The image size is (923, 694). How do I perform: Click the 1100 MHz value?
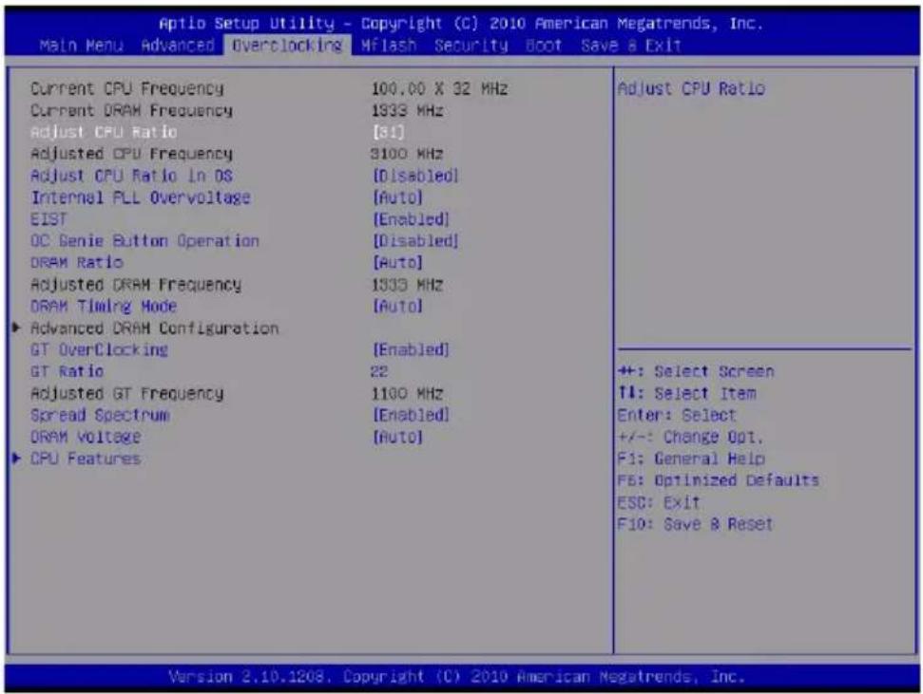click(407, 393)
